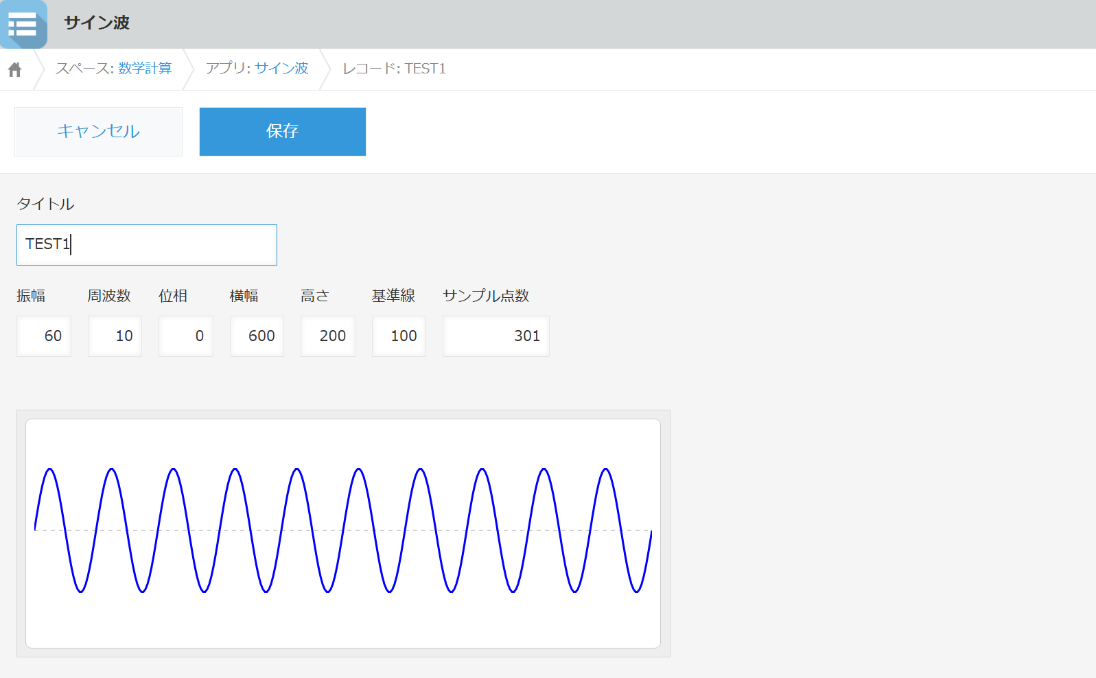The width and height of the screenshot is (1096, 678).
Task: Click the 周波数 label
Action: click(109, 296)
